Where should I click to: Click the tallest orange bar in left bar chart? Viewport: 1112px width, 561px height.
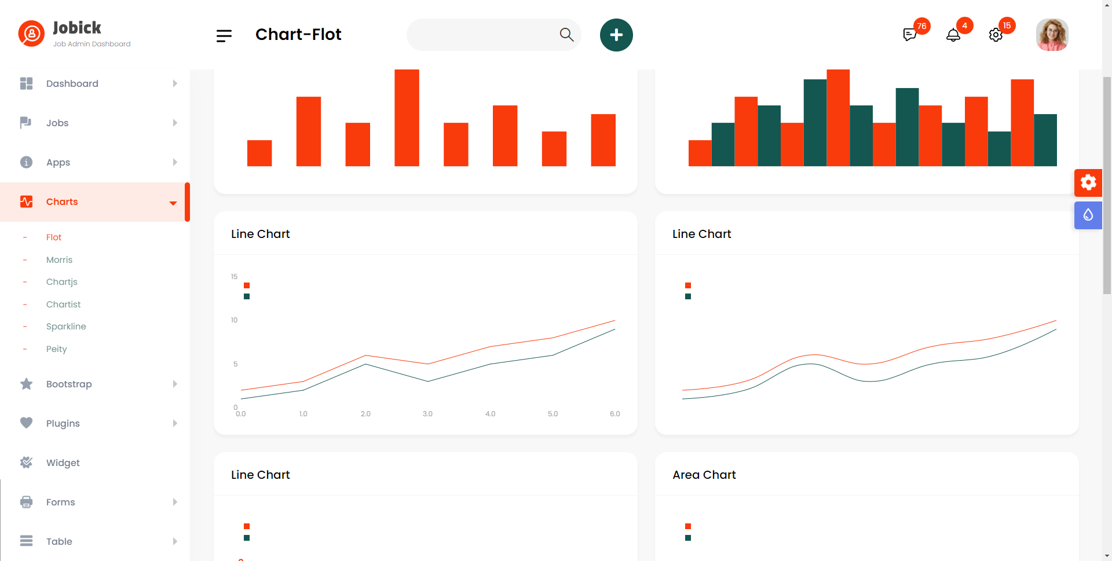[407, 118]
